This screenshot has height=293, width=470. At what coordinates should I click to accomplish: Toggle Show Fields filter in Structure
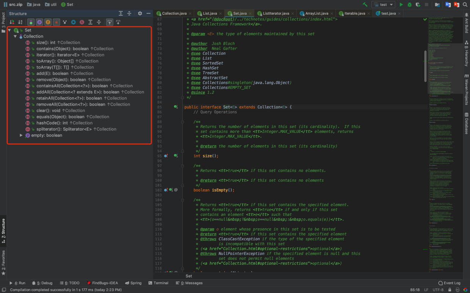48,22
